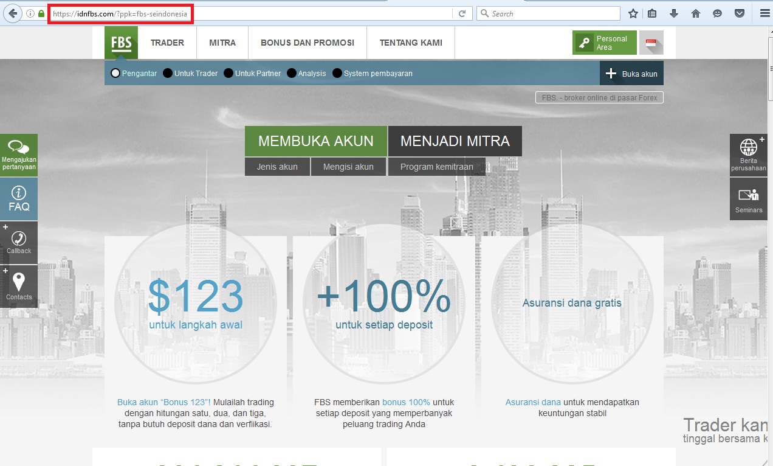Click into the browser Search field
Screen dimensions: 773x466
549,13
